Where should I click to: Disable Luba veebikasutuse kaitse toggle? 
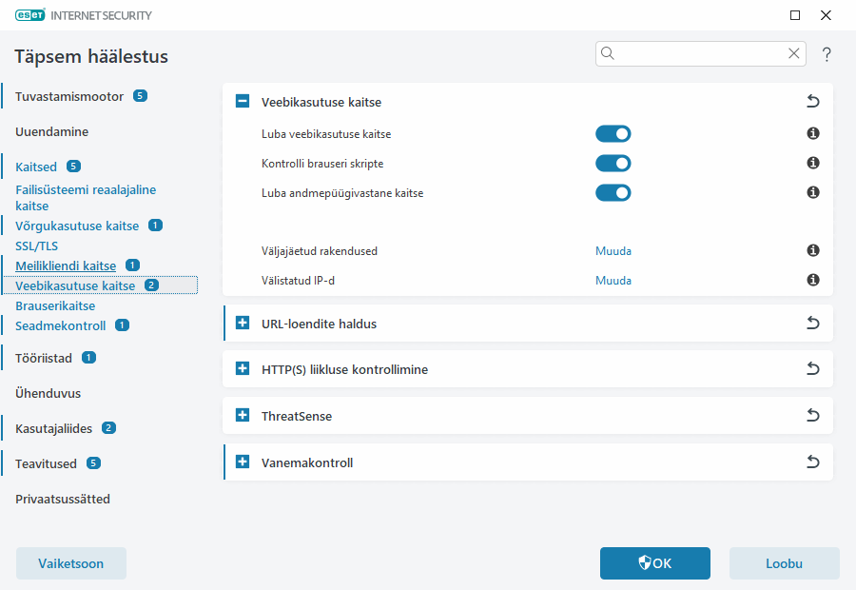pyautogui.click(x=613, y=134)
